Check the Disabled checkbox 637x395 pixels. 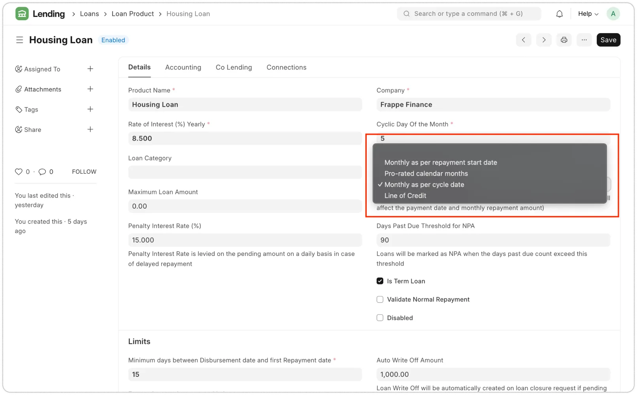(x=380, y=318)
